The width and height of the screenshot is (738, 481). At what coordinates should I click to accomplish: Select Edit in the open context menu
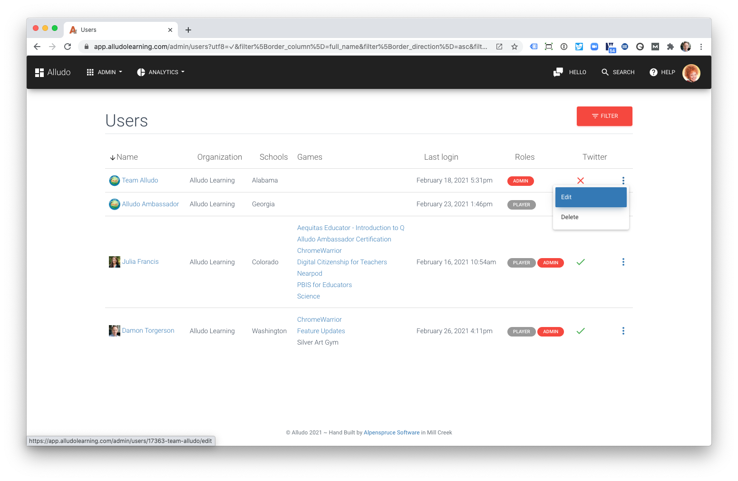[591, 197]
